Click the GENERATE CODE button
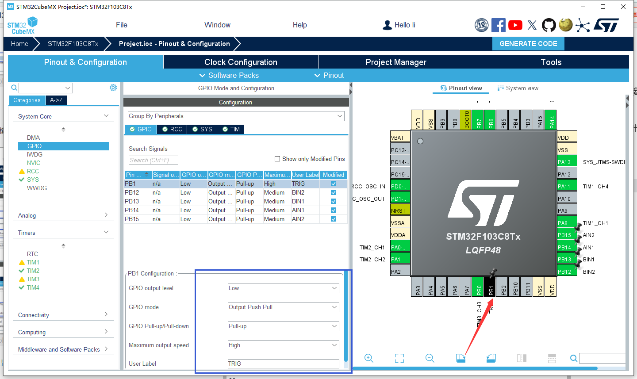 pos(528,44)
